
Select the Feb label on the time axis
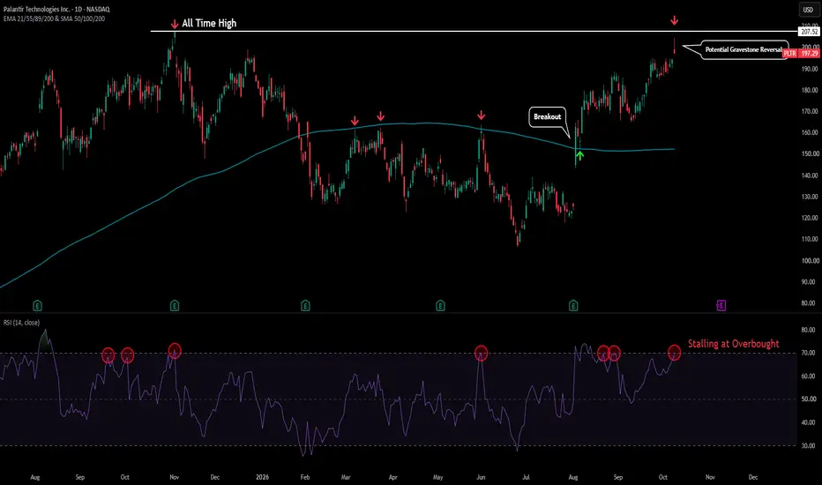[x=305, y=477]
